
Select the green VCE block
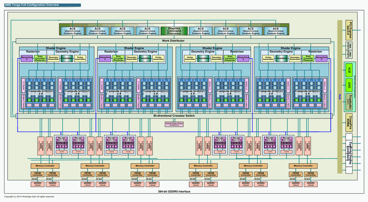tap(349, 71)
